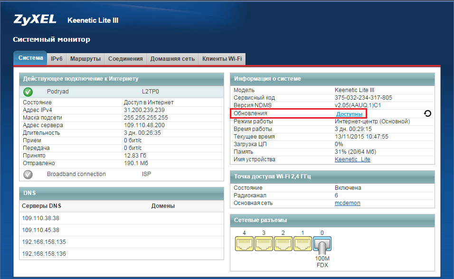
Task: Click the L2TP0 interface label
Action: 150,92
